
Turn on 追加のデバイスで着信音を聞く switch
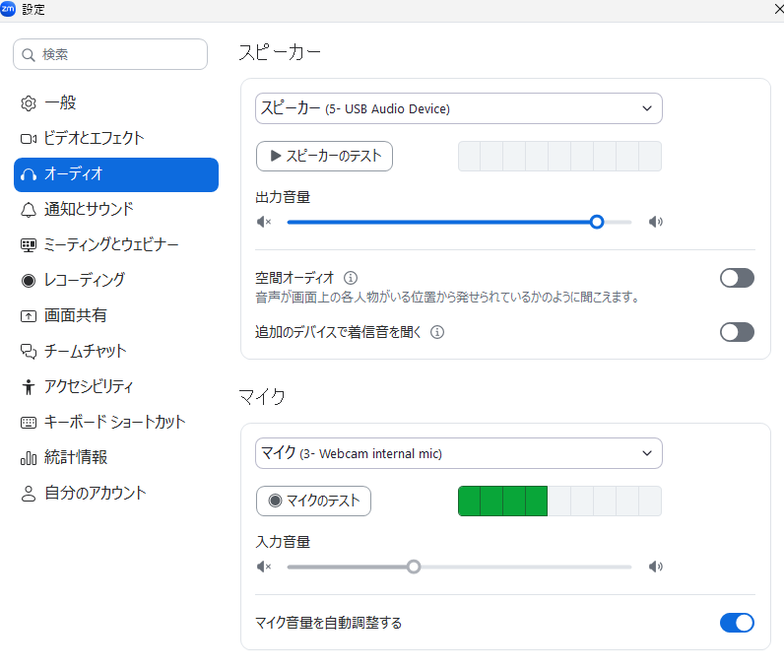pyautogui.click(x=737, y=332)
